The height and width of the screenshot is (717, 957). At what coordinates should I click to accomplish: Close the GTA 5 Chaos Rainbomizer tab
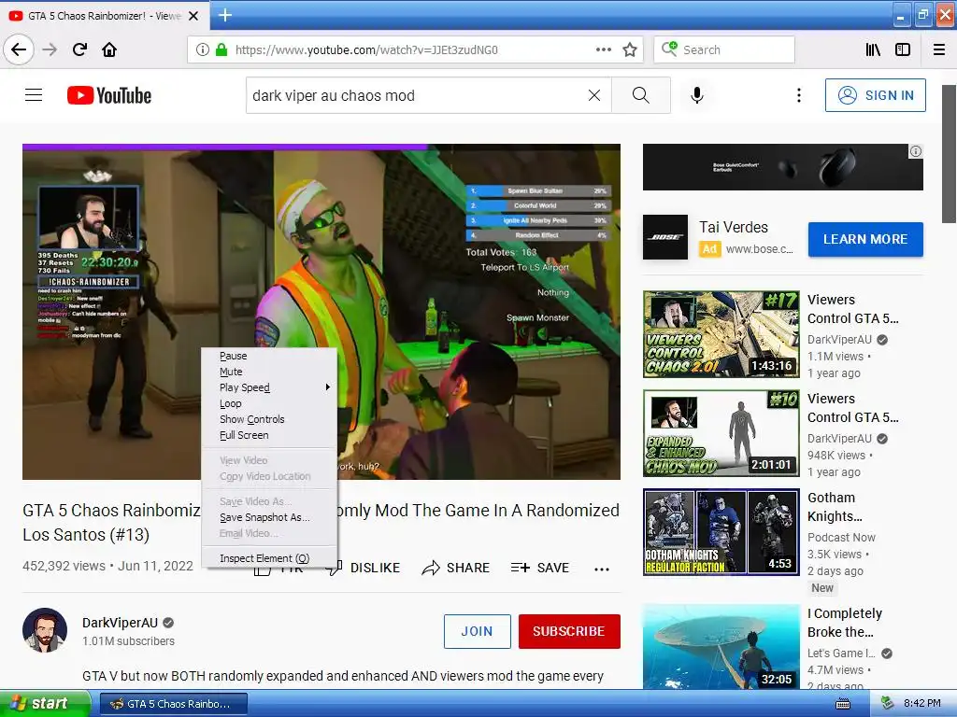click(x=193, y=16)
